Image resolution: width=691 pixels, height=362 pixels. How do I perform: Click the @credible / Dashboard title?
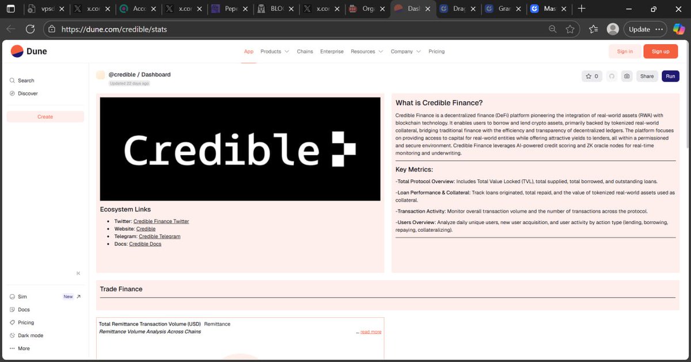click(x=139, y=75)
